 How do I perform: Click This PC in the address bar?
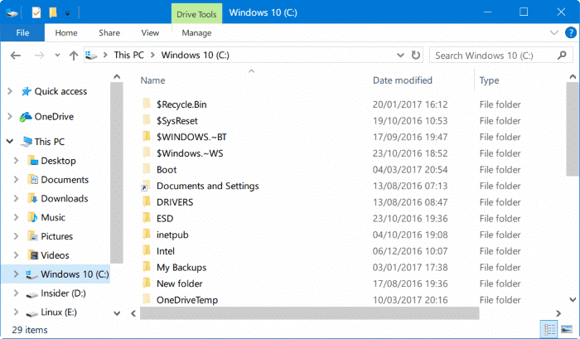(x=128, y=56)
